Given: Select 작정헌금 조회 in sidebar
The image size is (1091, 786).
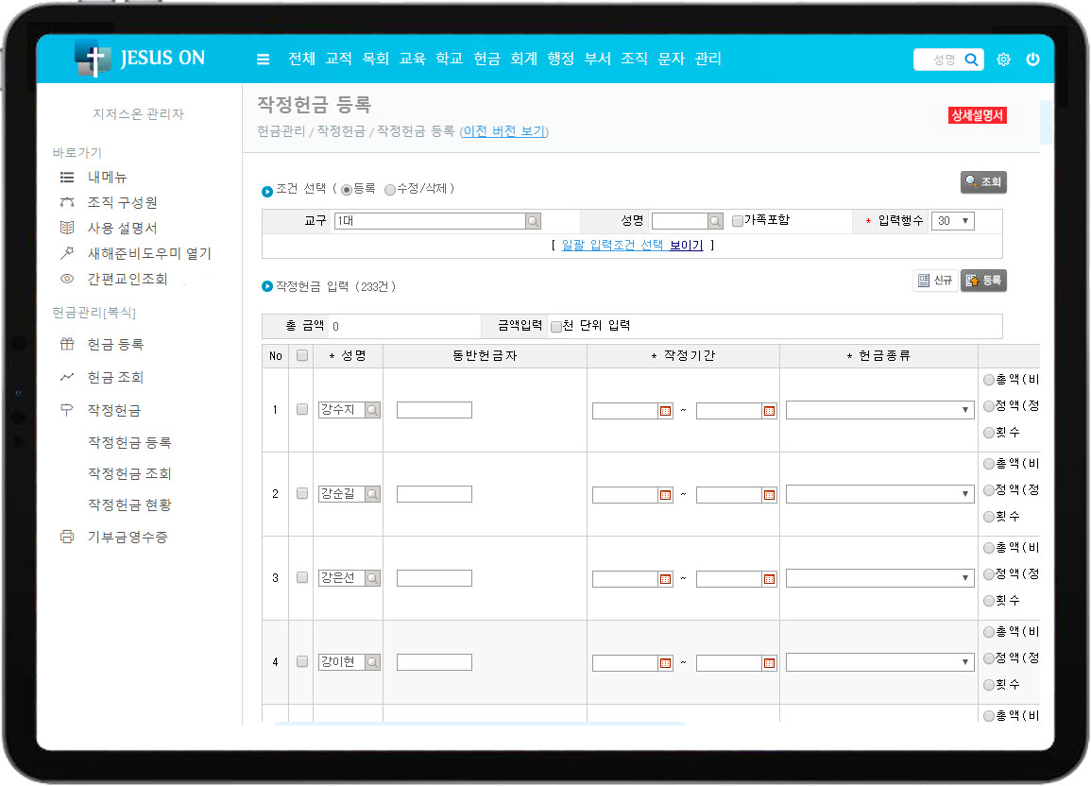Looking at the screenshot, I should [129, 474].
